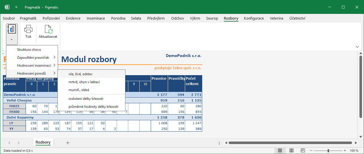The image size is (364, 154).
Task: Click the LY breed row label
Action: coord(14,123)
